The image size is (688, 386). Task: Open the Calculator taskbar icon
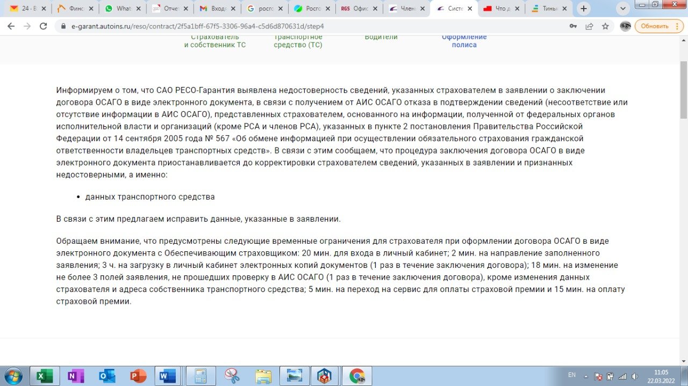[x=201, y=376]
